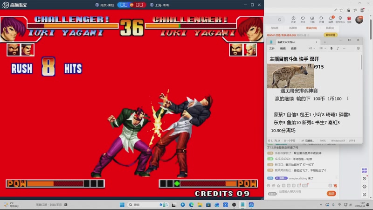Open the Messages (消息) bell icon

331,20
